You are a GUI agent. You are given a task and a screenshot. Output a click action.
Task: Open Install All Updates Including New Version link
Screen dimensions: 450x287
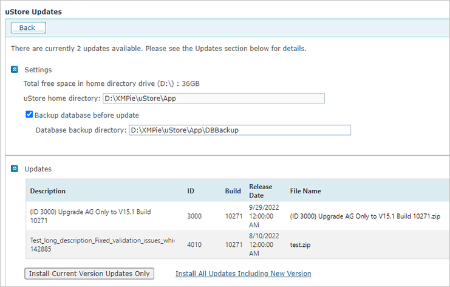(x=243, y=274)
